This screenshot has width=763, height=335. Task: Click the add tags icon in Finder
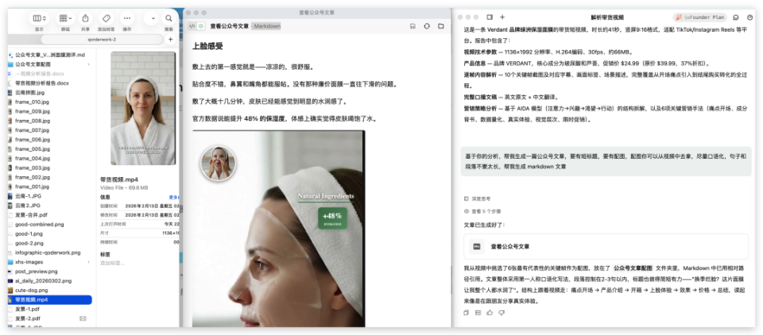point(106,18)
